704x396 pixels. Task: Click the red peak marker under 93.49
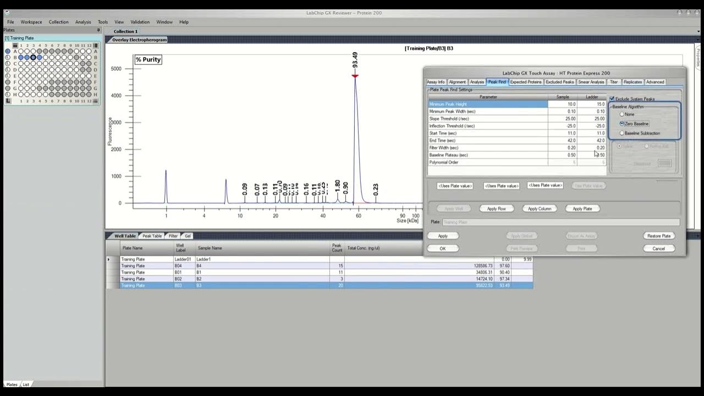tap(355, 76)
